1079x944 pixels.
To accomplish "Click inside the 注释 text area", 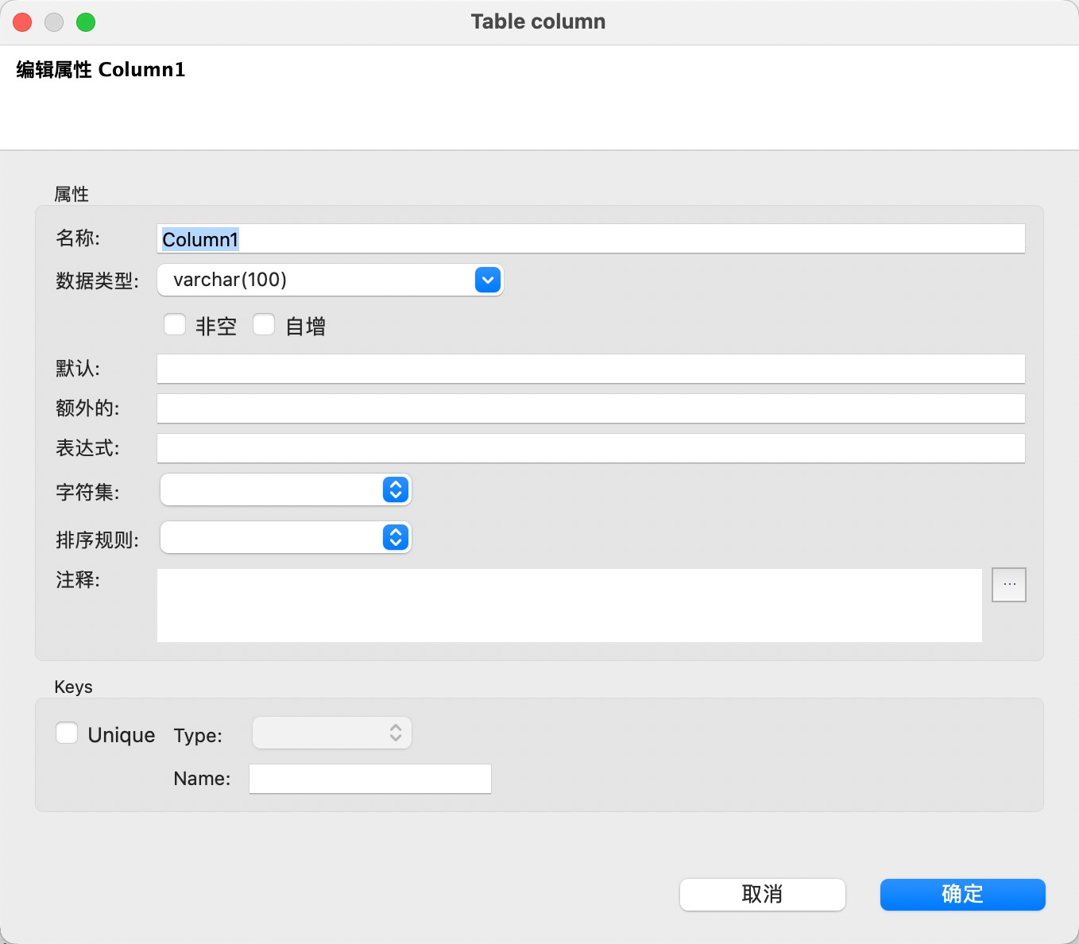I will click(569, 605).
